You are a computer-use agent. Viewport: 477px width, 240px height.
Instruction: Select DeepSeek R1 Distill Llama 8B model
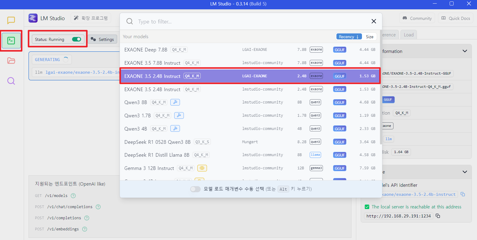tap(250, 155)
